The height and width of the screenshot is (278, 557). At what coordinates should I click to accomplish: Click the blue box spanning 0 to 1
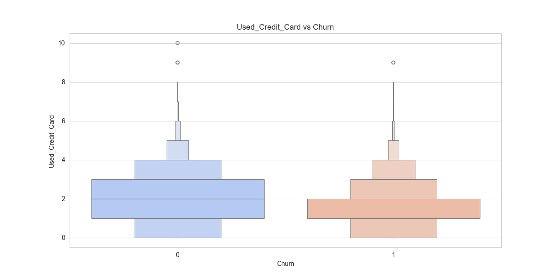(x=178, y=228)
